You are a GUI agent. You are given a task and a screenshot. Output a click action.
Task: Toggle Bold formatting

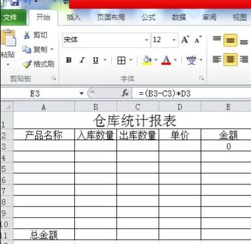[69, 60]
